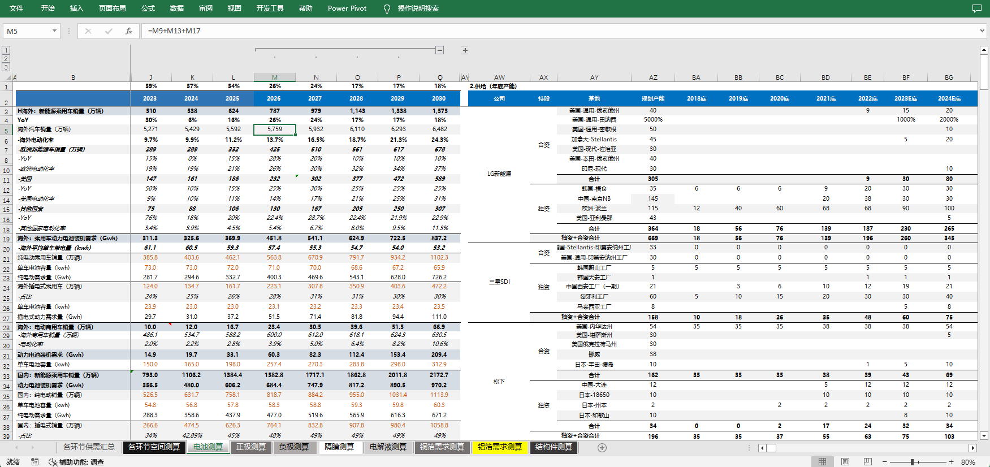Click the 操作说明搜索 search box
This screenshot has height=467, width=990.
tap(418, 8)
